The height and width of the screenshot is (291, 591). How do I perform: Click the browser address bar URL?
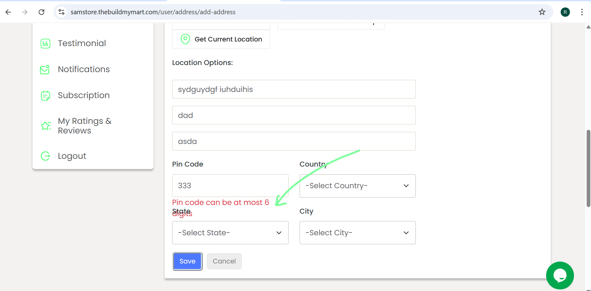tap(153, 12)
